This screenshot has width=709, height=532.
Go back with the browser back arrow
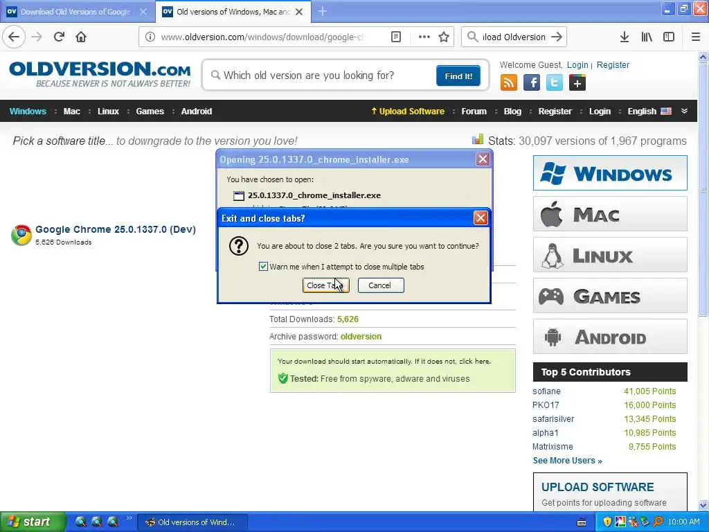click(14, 37)
